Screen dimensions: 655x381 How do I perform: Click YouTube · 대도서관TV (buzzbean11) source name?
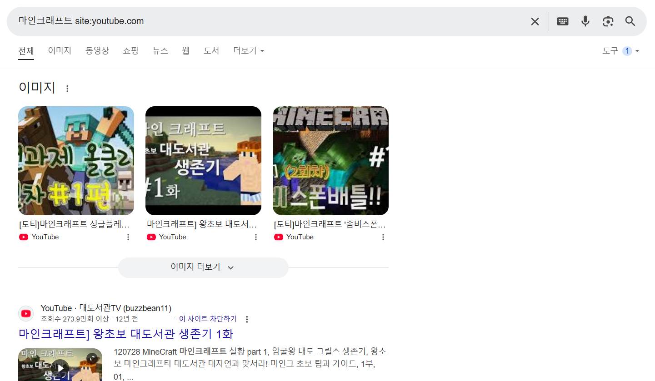click(106, 308)
